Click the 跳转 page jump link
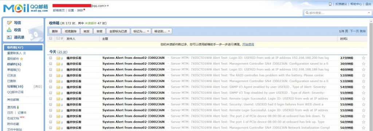This screenshot has width=373, height=131. click(363, 31)
